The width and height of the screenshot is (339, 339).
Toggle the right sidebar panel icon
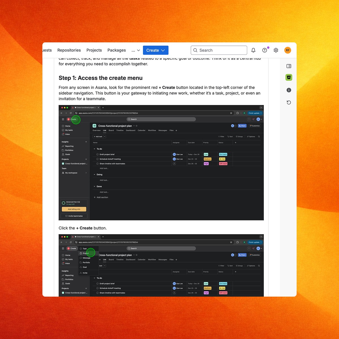coord(289,66)
